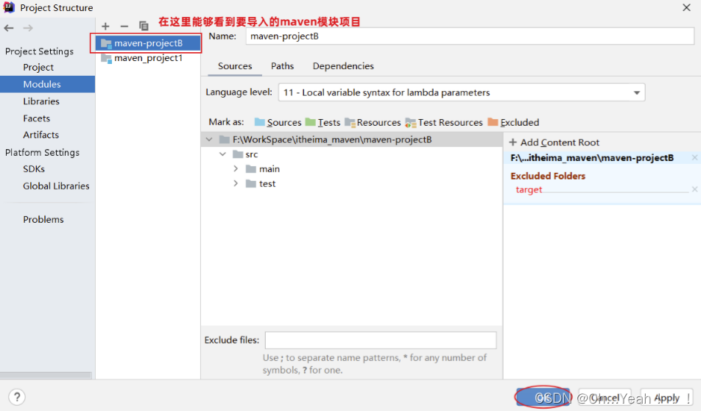Open Language level dropdown

[x=462, y=93]
